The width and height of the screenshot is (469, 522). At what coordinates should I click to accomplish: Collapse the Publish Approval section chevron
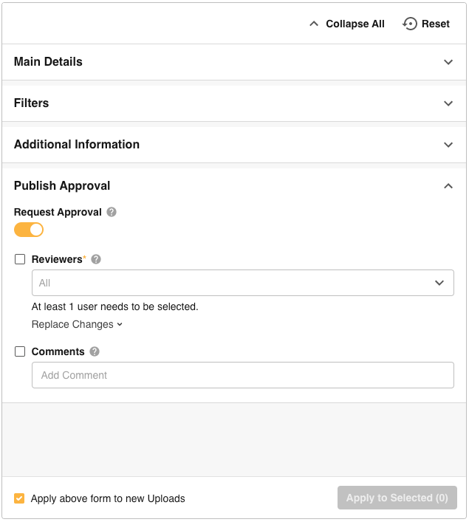pyautogui.click(x=448, y=186)
